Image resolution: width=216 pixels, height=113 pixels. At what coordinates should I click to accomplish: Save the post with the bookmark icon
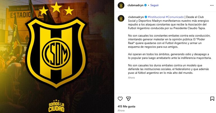click(x=212, y=99)
